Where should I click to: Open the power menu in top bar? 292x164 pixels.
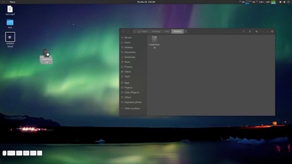click(288, 2)
